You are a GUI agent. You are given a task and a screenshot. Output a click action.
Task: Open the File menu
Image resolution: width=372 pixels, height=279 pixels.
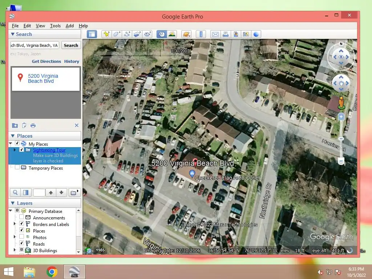click(x=15, y=26)
